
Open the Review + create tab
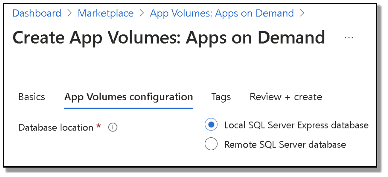point(286,97)
